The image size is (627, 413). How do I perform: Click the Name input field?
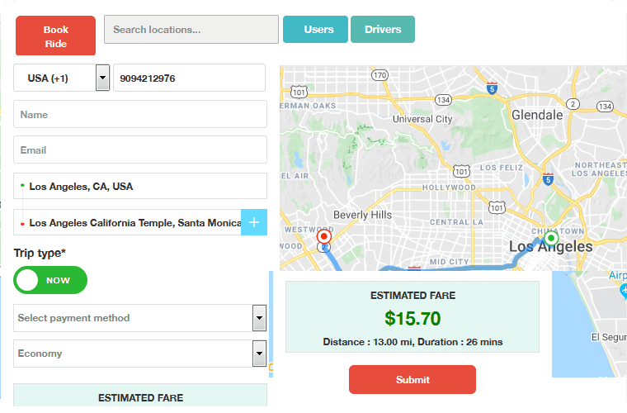140,115
